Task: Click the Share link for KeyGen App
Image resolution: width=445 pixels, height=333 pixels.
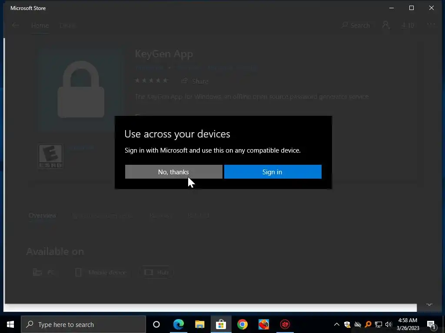Action: coord(195,81)
